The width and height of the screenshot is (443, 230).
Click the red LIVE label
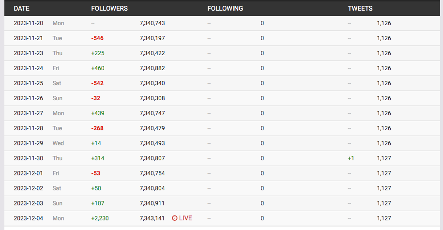(x=185, y=218)
